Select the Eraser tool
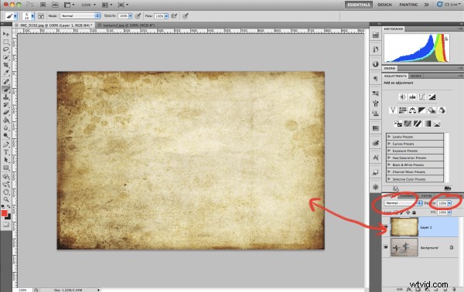464x292 pixels. pyautogui.click(x=6, y=112)
